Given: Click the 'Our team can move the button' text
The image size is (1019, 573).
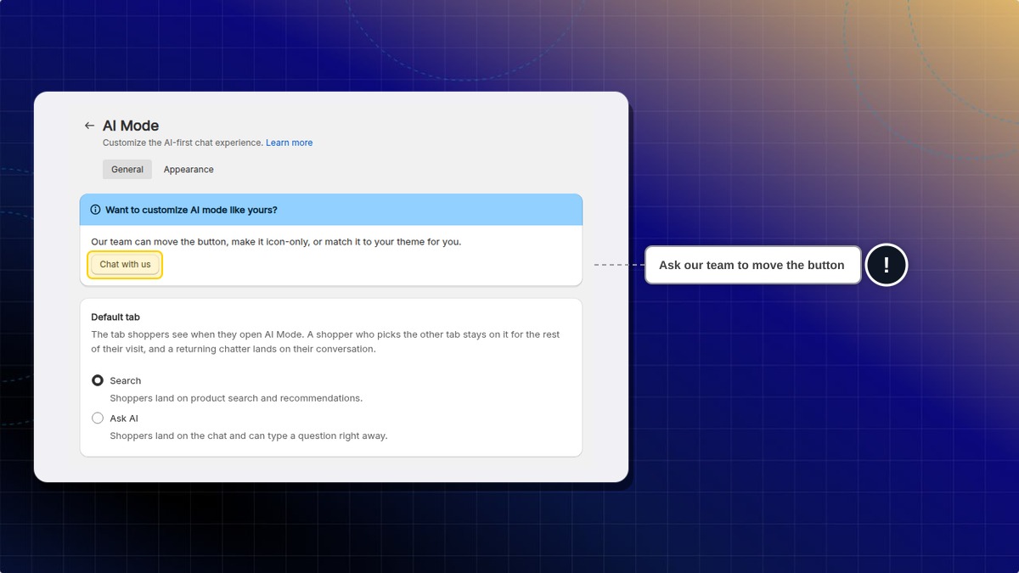Looking at the screenshot, I should [x=276, y=242].
